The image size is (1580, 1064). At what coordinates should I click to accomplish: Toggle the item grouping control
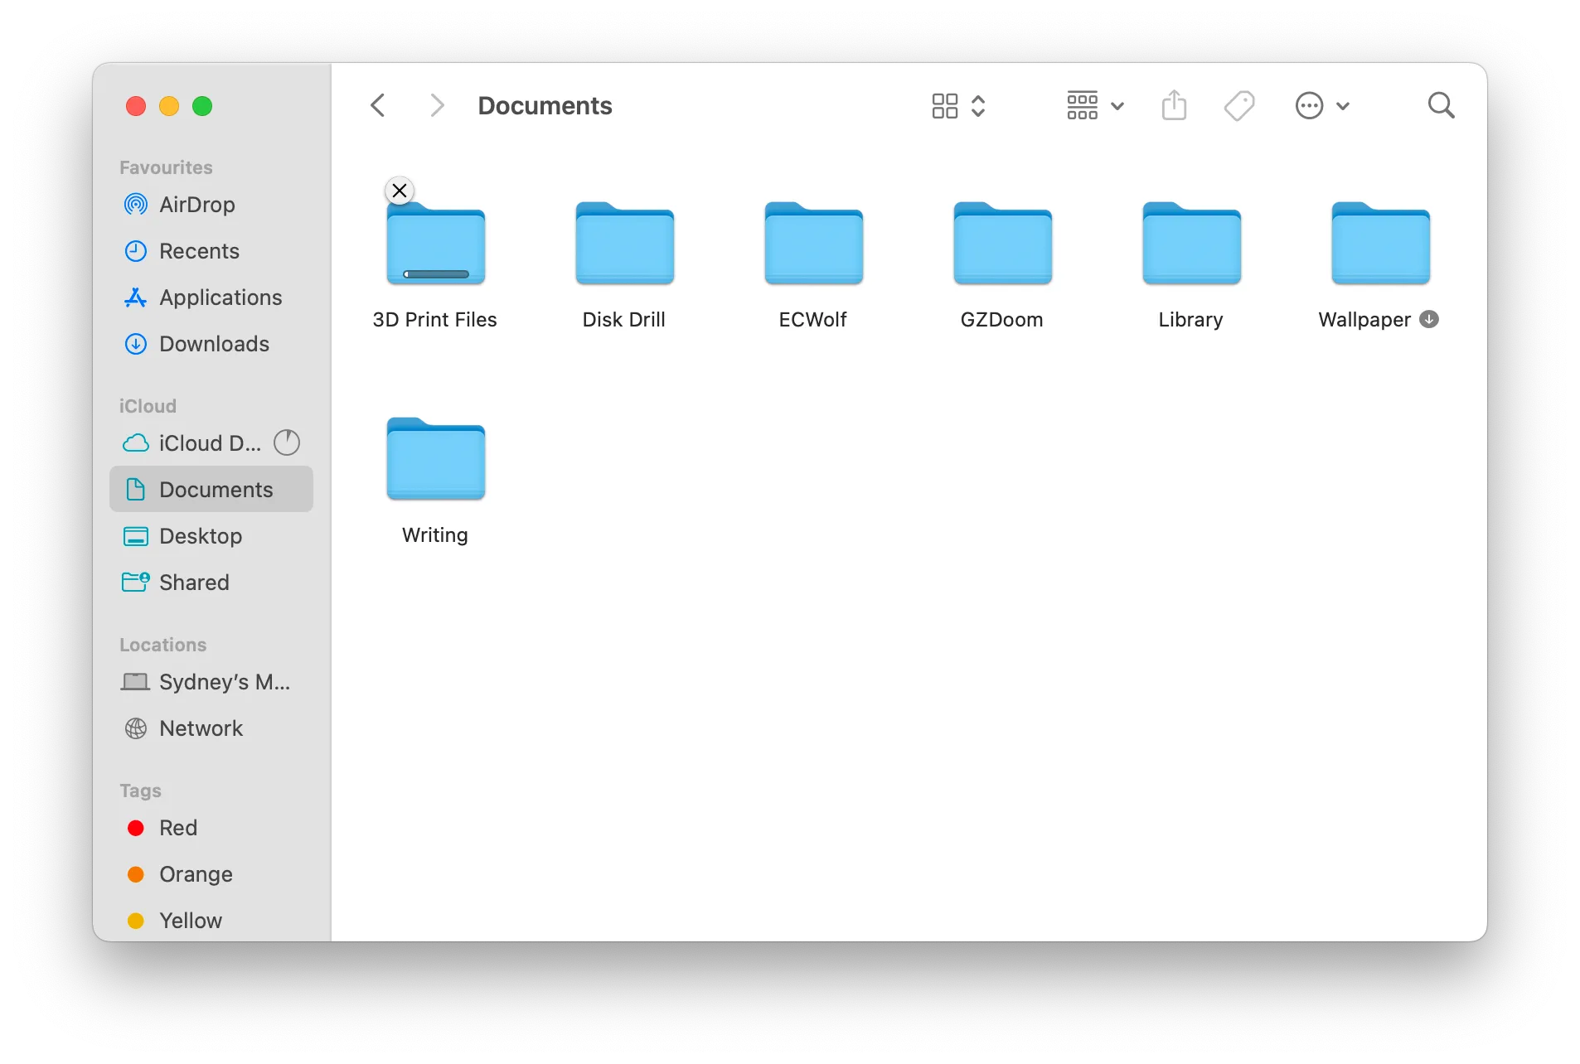(x=1082, y=105)
